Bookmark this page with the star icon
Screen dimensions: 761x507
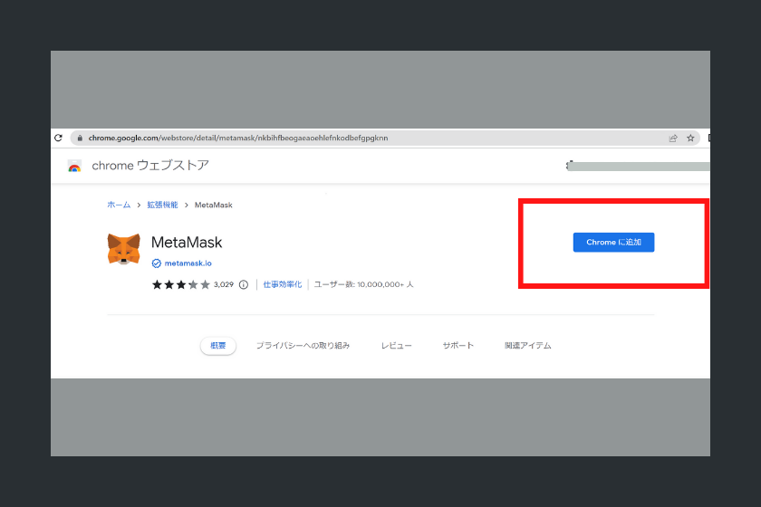pyautogui.click(x=690, y=139)
